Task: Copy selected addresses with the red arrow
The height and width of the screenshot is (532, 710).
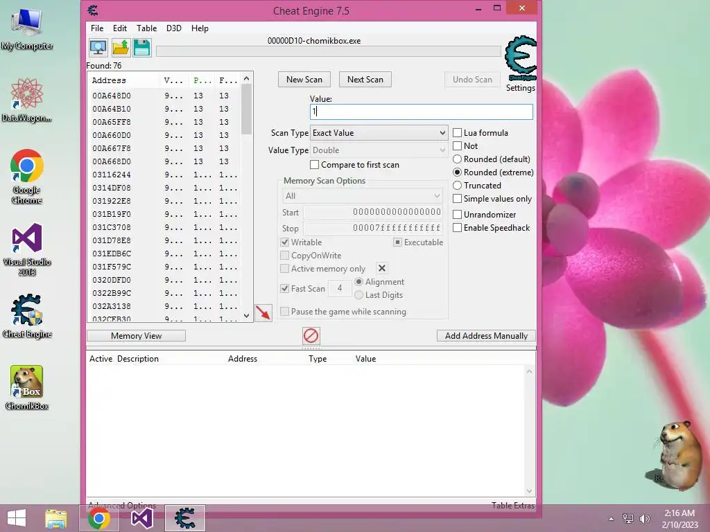Action: 263,312
